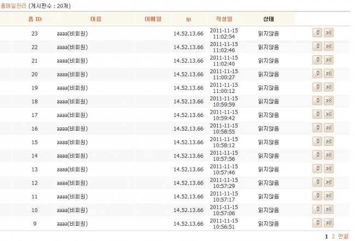Delete form ID 9 with the scissors icon
The height and width of the screenshot is (241, 355).
[328, 223]
